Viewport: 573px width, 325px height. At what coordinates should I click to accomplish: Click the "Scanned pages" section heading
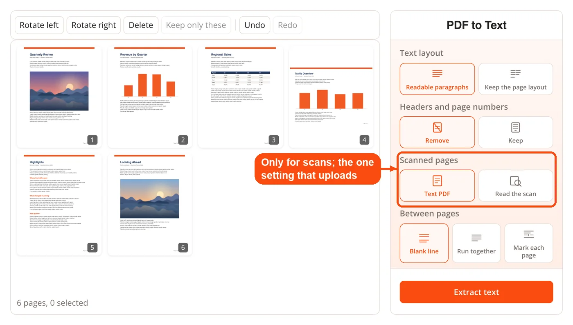tap(429, 160)
